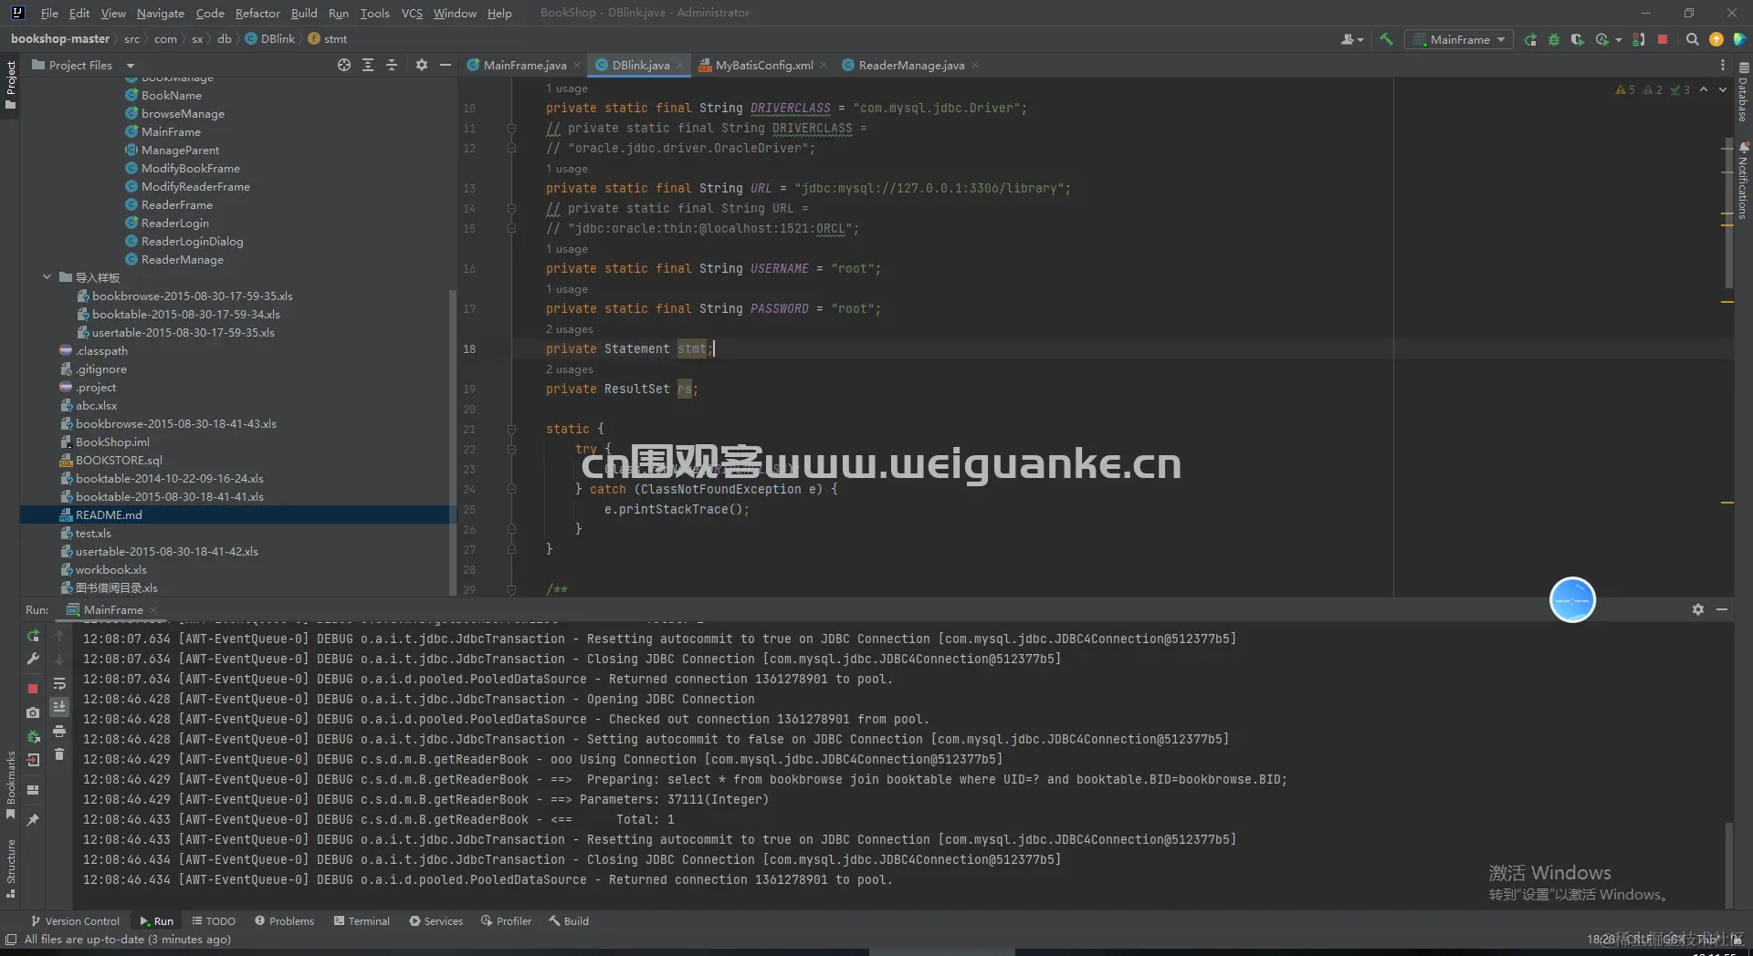Toggle soft-wrap in console
Viewport: 1753px width, 956px height.
59,683
